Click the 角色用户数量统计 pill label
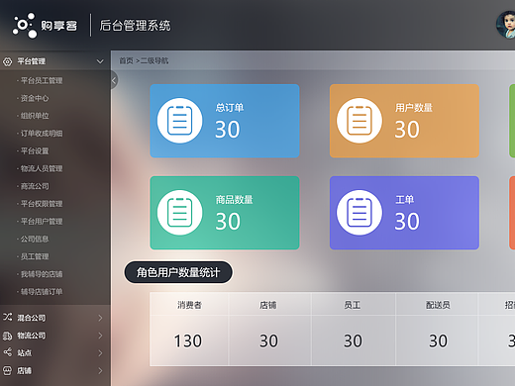The image size is (515, 386). pos(178,272)
